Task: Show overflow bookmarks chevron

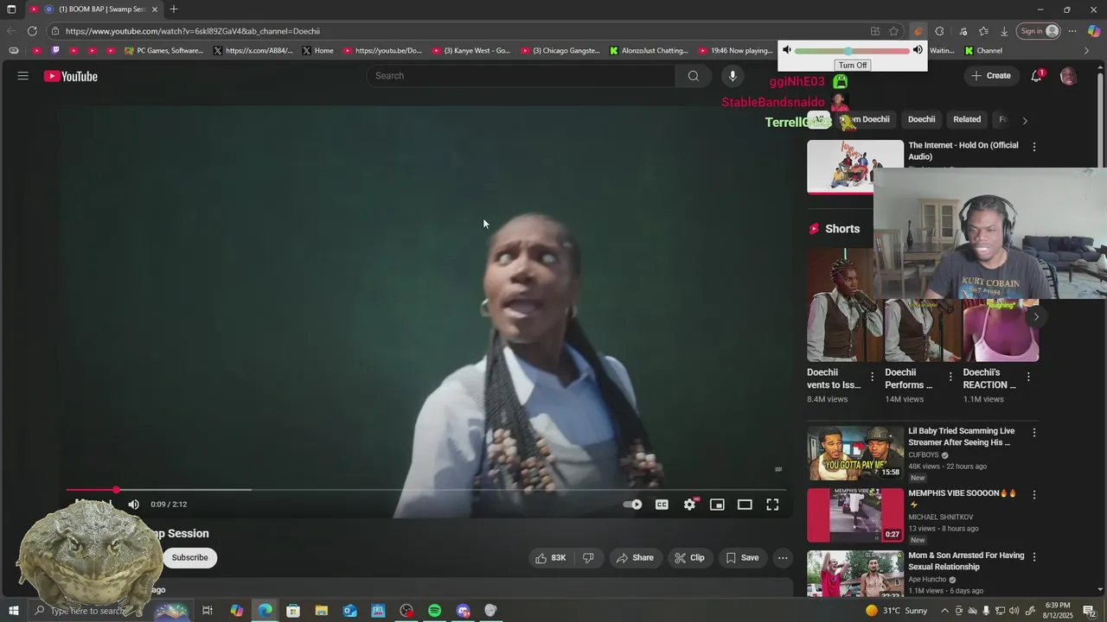Action: tap(1087, 51)
